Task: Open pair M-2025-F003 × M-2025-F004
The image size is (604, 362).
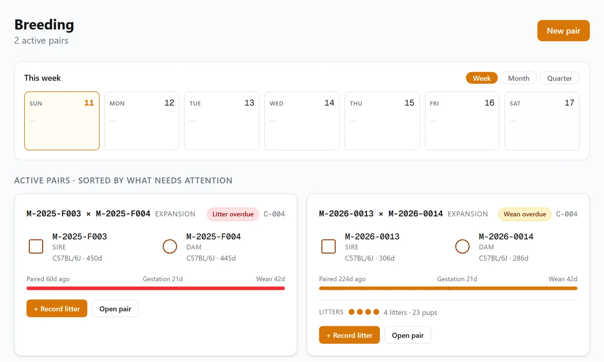Action: pyautogui.click(x=115, y=308)
